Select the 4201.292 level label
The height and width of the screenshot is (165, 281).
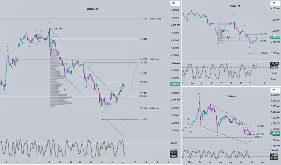pyautogui.click(x=143, y=63)
